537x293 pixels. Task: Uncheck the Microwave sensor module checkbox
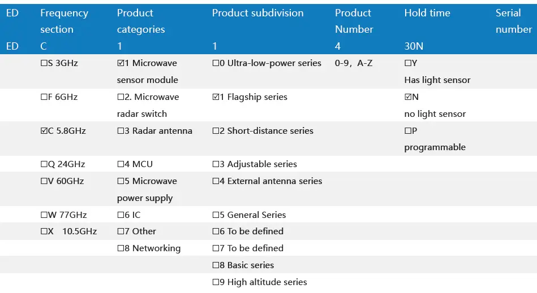[x=120, y=63]
